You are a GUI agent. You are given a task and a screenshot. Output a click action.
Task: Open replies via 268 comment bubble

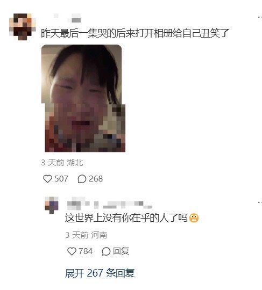tap(82, 179)
